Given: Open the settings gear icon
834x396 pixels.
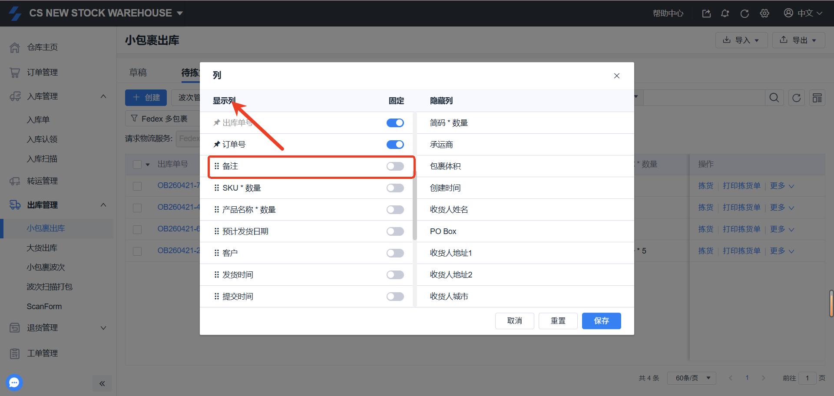Looking at the screenshot, I should (x=764, y=13).
